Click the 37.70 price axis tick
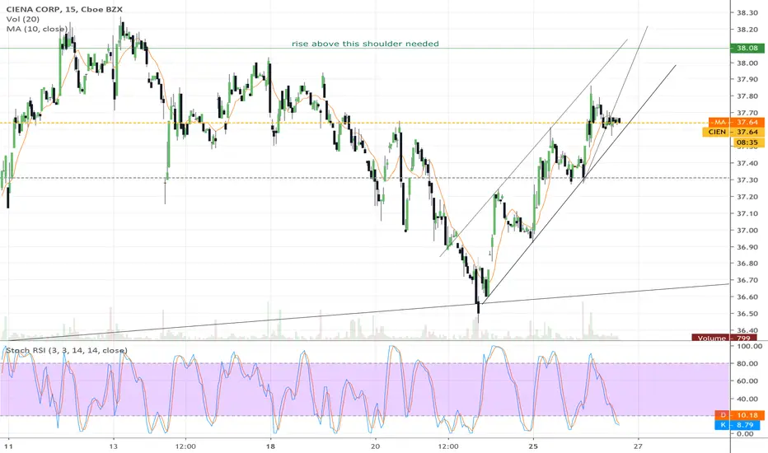The height and width of the screenshot is (453, 768). [x=747, y=113]
